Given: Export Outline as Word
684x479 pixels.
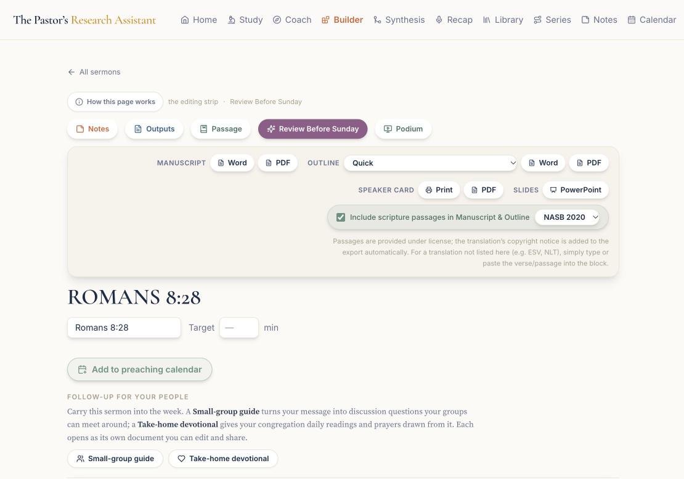Looking at the screenshot, I should pyautogui.click(x=543, y=163).
